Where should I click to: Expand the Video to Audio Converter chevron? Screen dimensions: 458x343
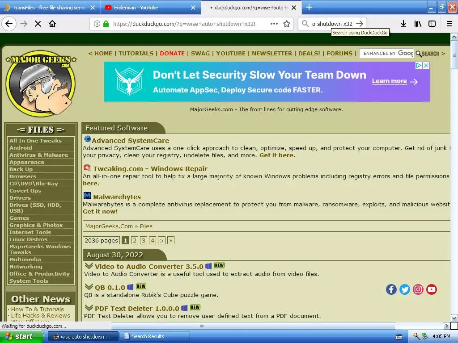click(89, 266)
